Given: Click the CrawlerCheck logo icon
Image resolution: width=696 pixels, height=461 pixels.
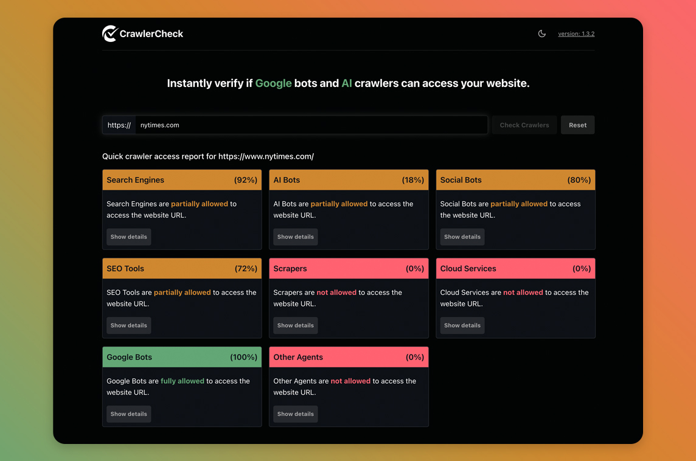Looking at the screenshot, I should 110,33.
